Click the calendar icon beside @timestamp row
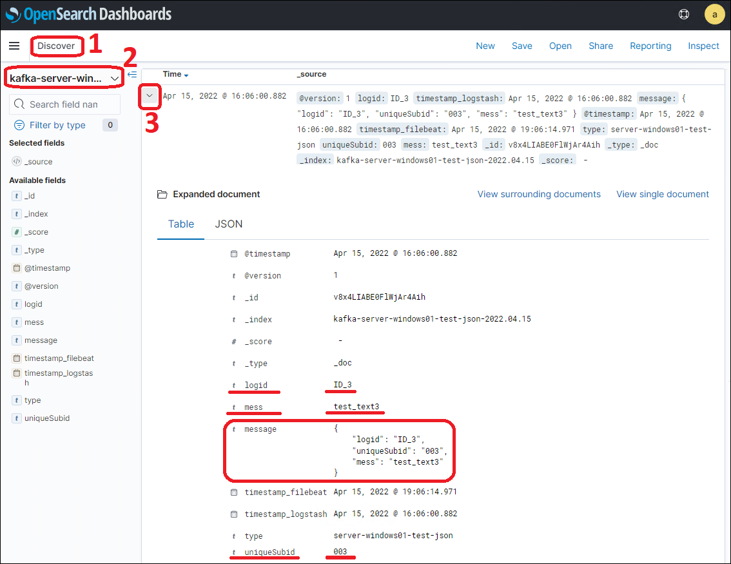Screen dimensions: 731x564 click(x=234, y=253)
